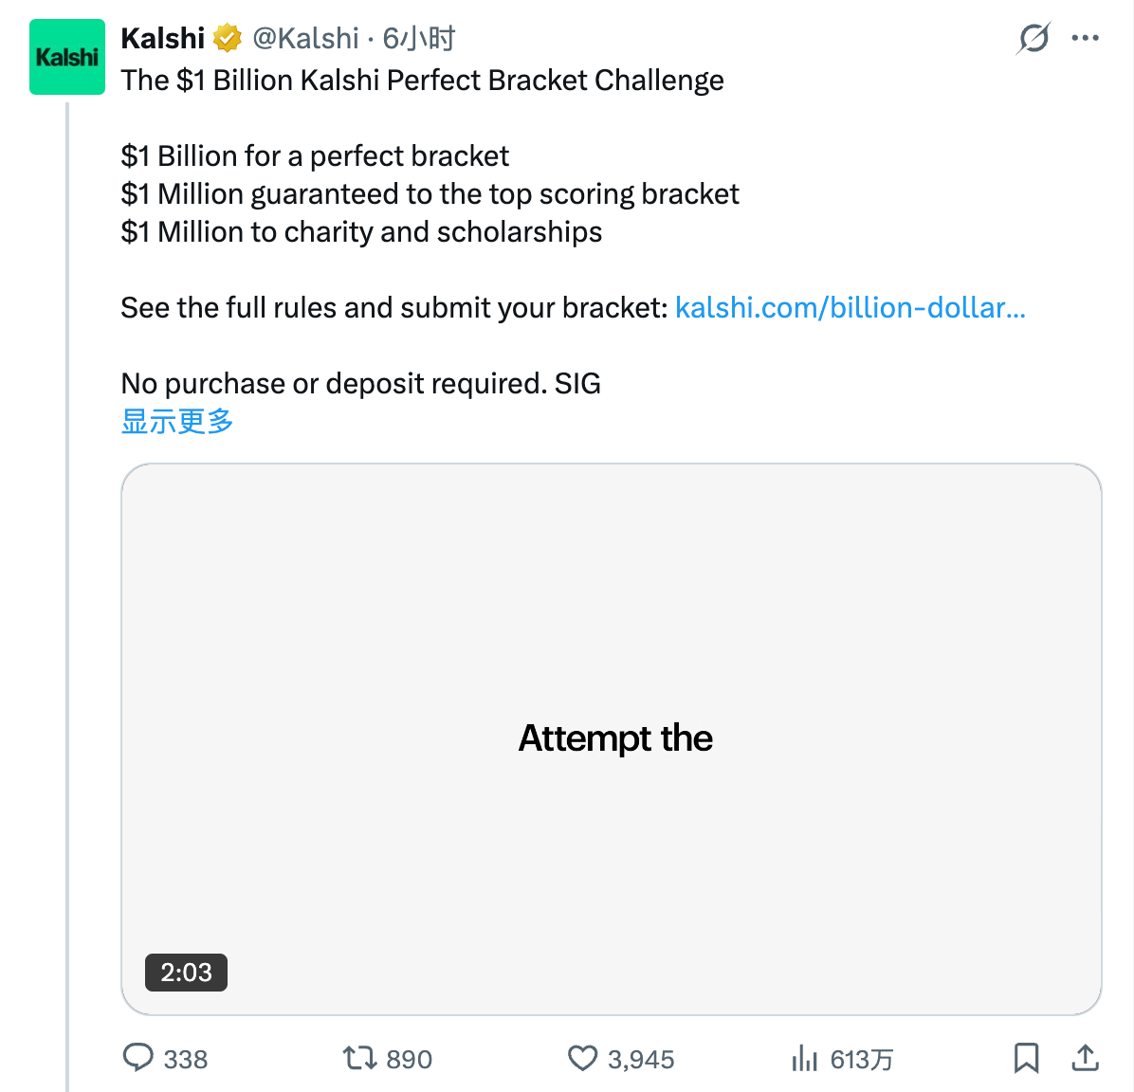Click the Grok icon on the tweet
Image resolution: width=1134 pixels, height=1092 pixels.
click(x=1033, y=38)
